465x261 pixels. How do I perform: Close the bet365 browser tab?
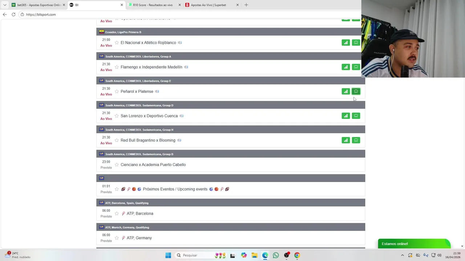(64, 5)
